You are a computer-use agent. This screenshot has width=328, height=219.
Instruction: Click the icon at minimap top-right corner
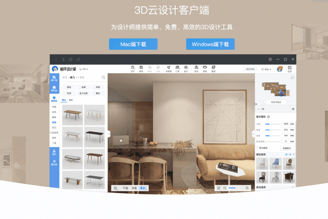[292, 77]
